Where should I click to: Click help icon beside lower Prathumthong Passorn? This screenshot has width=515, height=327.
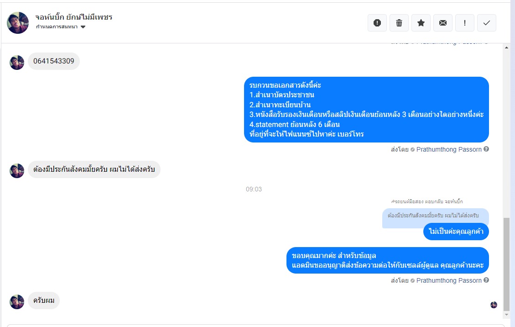pos(486,280)
